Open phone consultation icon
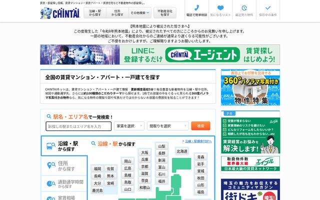This screenshot has width=320, height=200. [x=196, y=8]
